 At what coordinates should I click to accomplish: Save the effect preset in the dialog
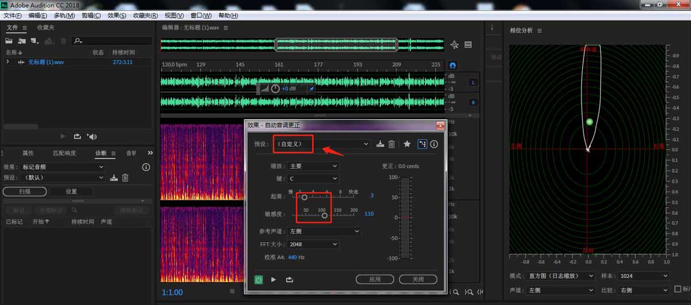[x=380, y=144]
